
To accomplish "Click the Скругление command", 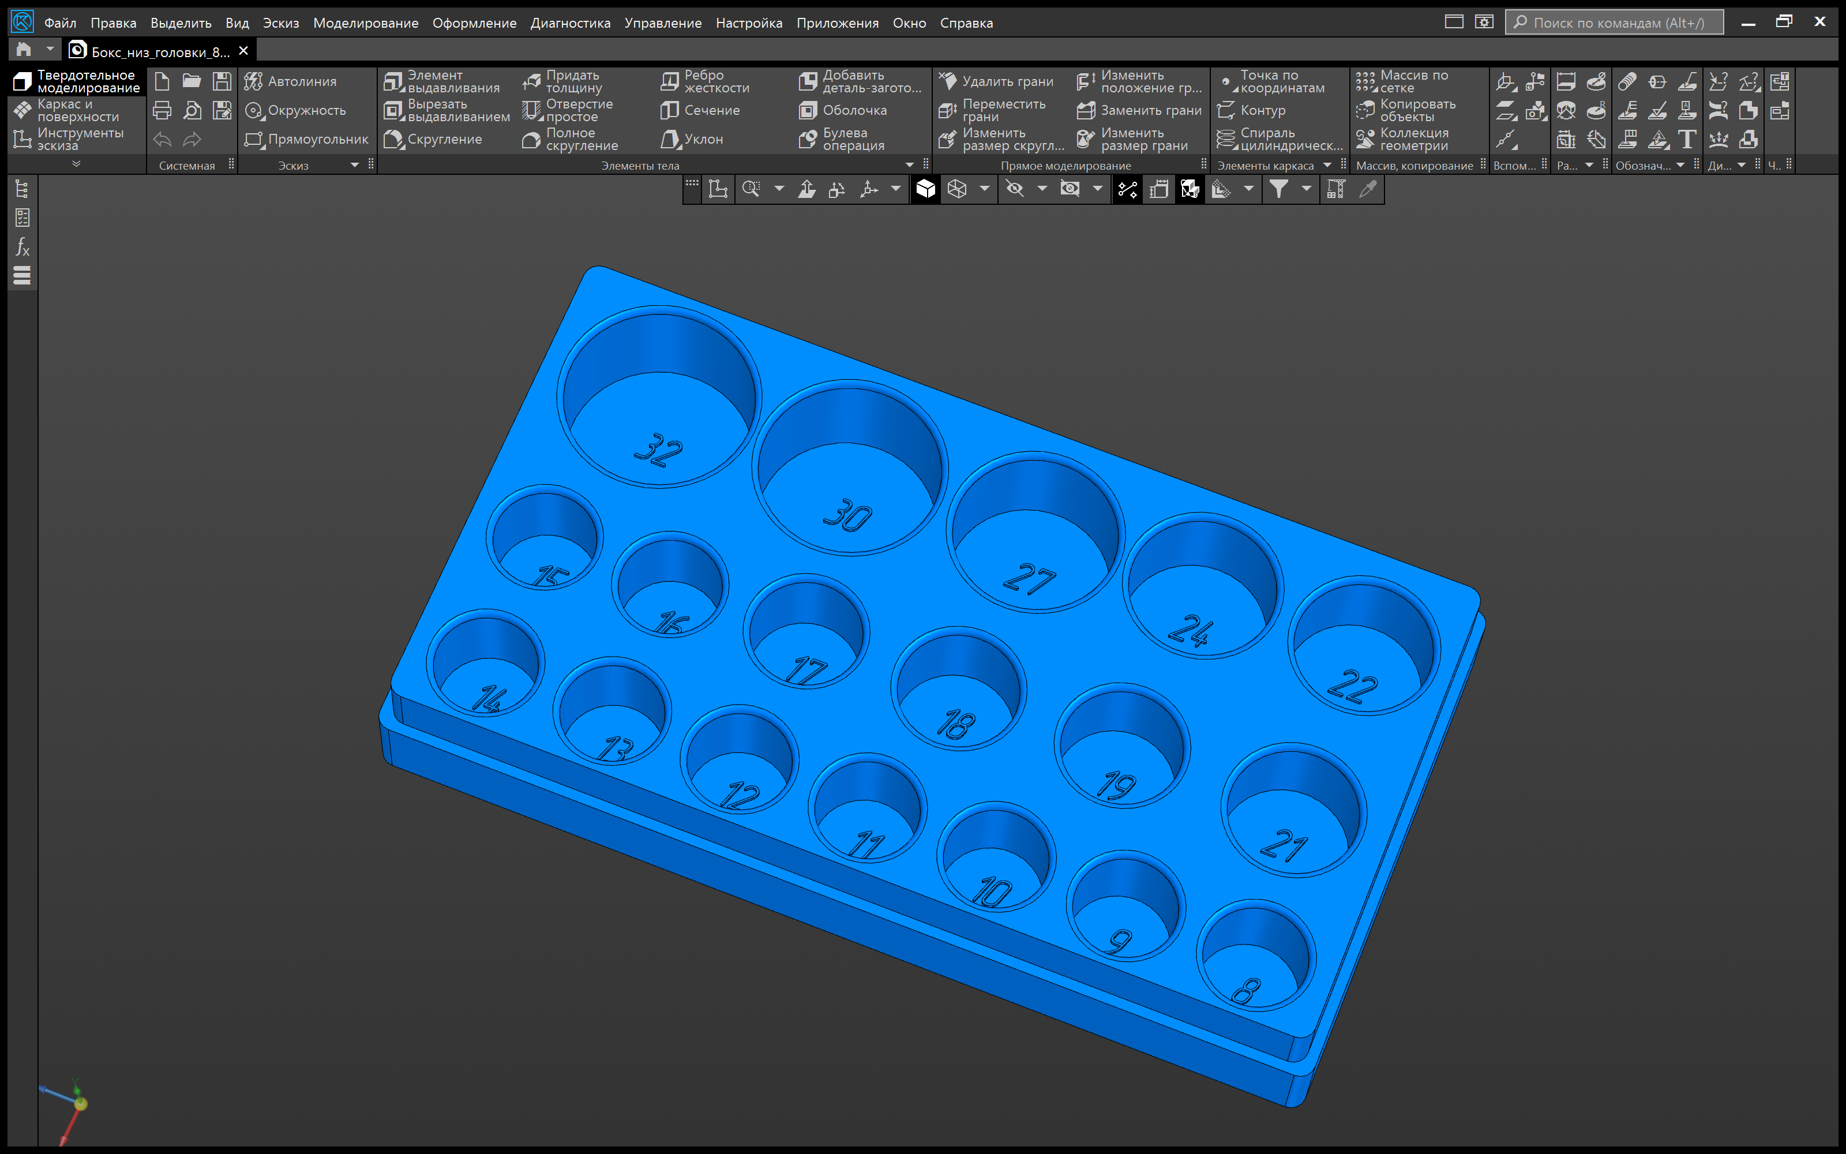I will pyautogui.click(x=433, y=139).
